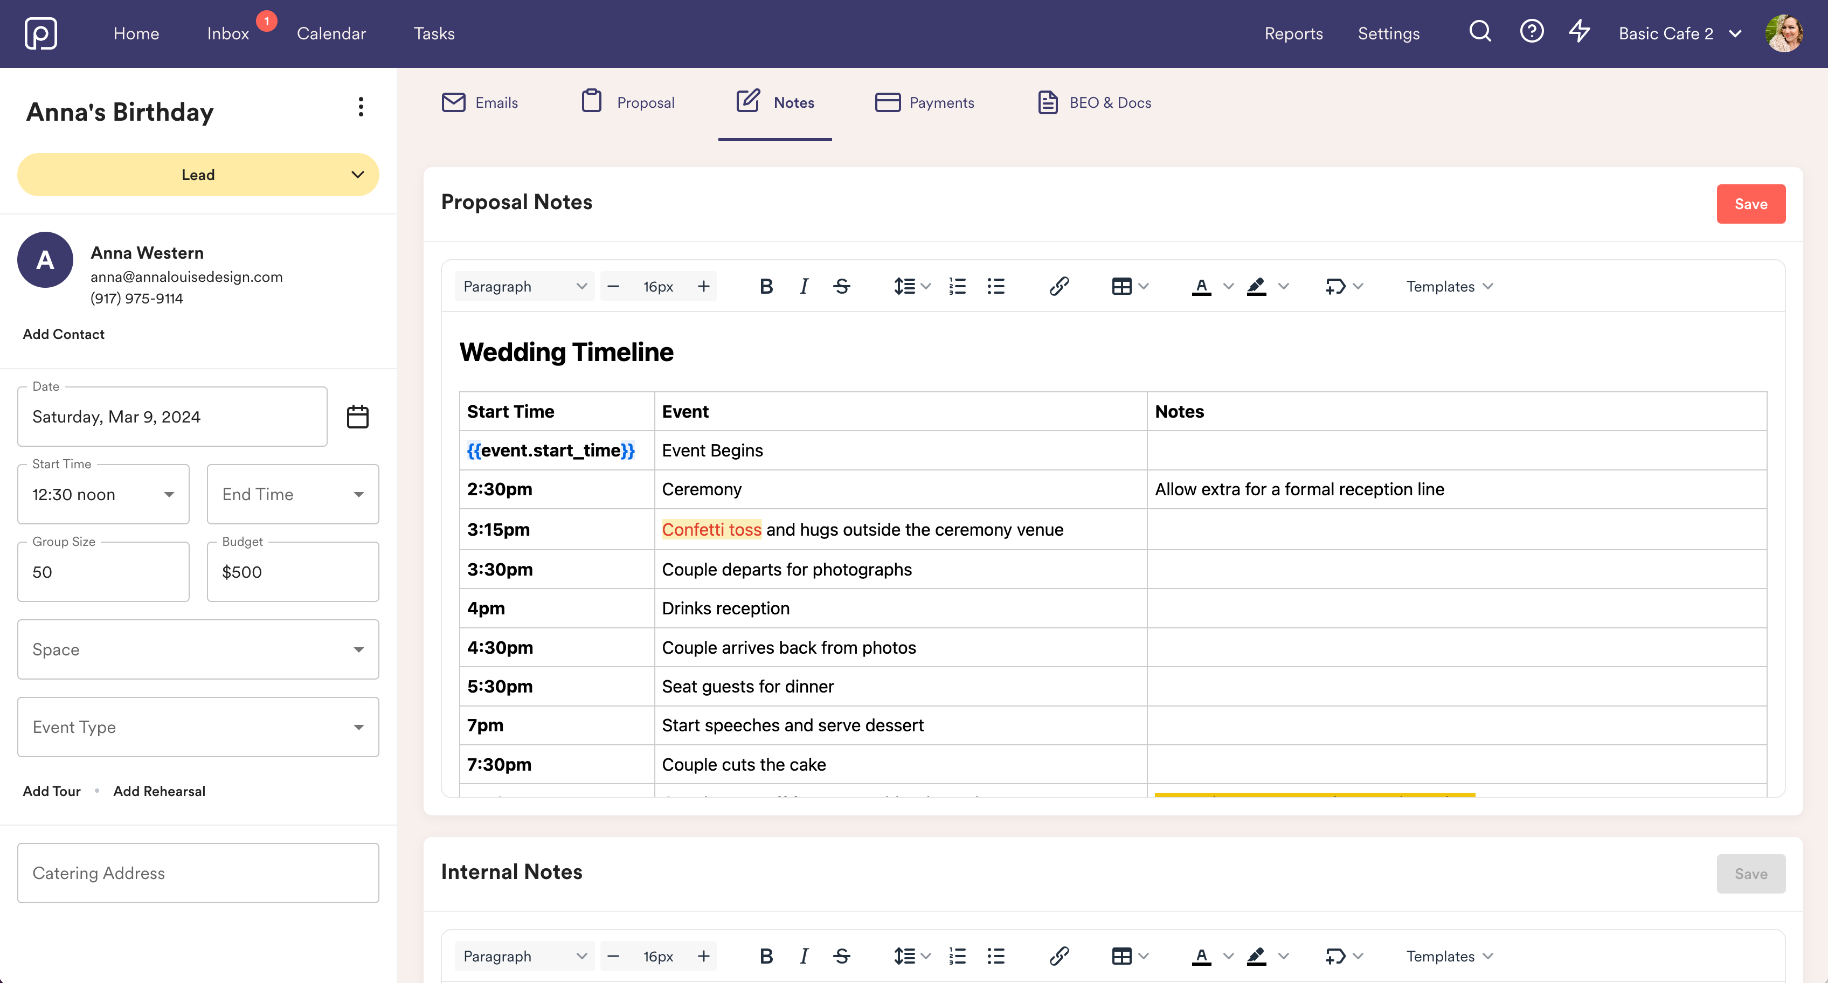
Task: Open Calendar in top navigation
Action: tap(331, 33)
